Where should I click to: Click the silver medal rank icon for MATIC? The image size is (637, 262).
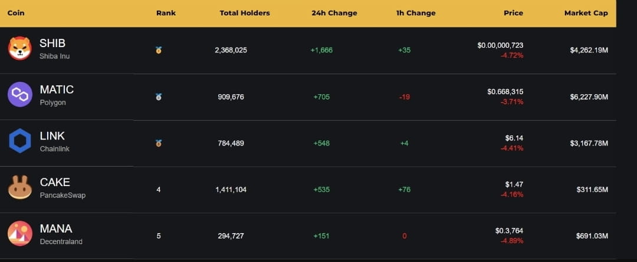tap(159, 97)
